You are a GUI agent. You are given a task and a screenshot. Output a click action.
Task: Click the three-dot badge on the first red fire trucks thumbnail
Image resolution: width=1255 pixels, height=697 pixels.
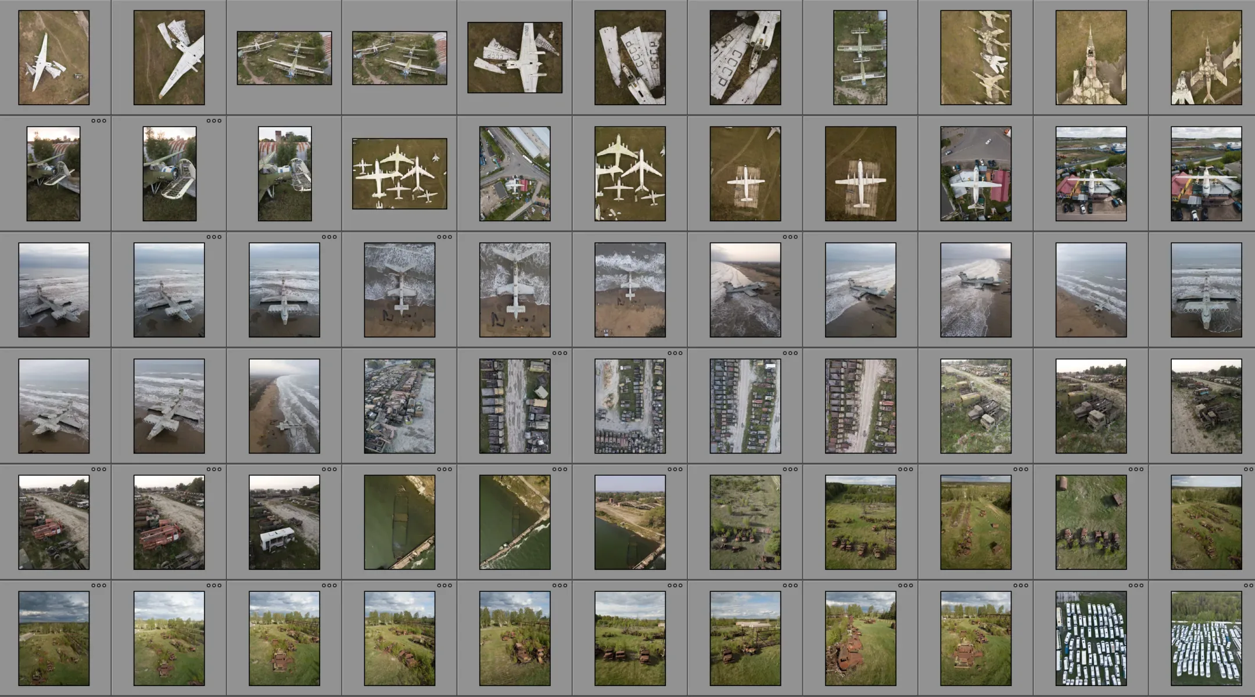[99, 469]
